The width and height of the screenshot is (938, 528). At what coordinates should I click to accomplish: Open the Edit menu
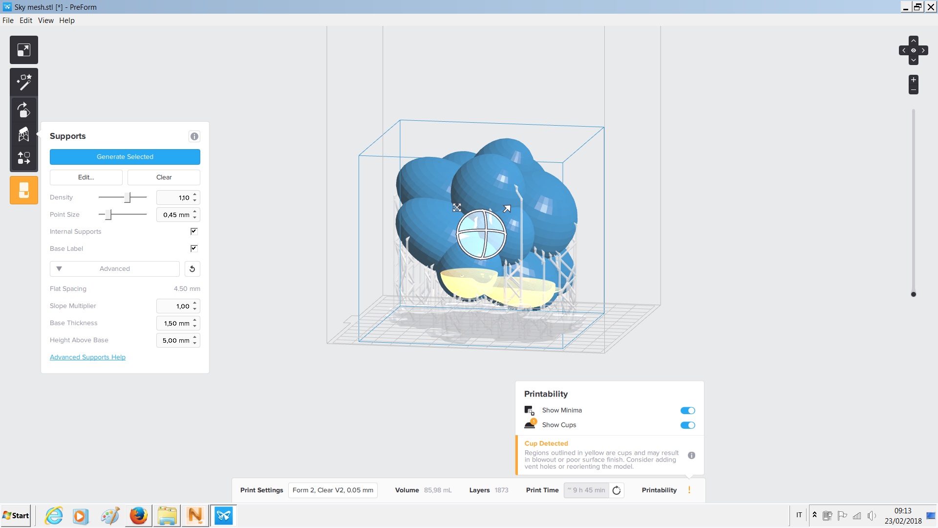click(25, 21)
